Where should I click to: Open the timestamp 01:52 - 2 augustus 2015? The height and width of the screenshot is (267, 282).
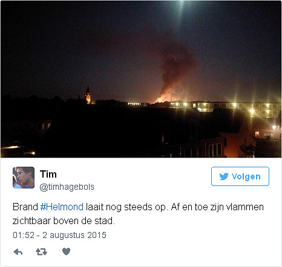(59, 235)
